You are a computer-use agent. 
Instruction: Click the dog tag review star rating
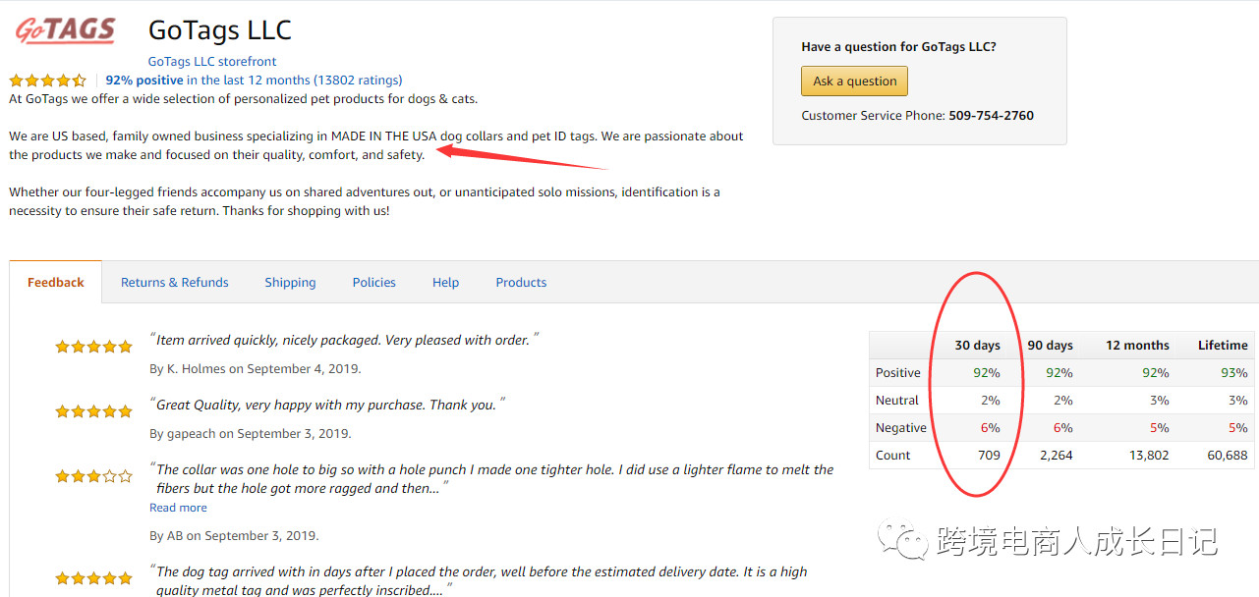tap(93, 578)
